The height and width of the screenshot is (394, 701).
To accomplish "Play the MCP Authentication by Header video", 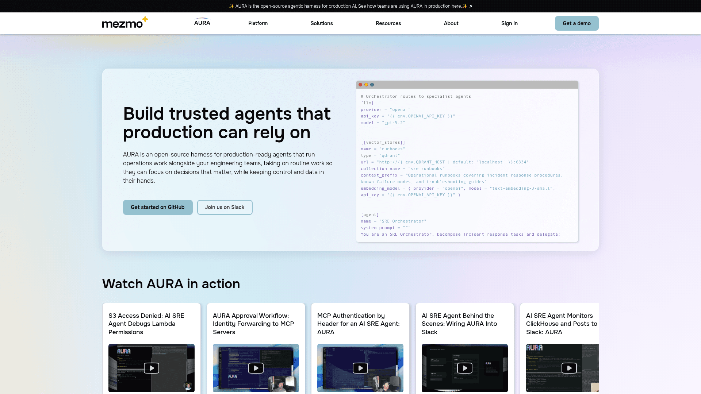I will pos(360,368).
